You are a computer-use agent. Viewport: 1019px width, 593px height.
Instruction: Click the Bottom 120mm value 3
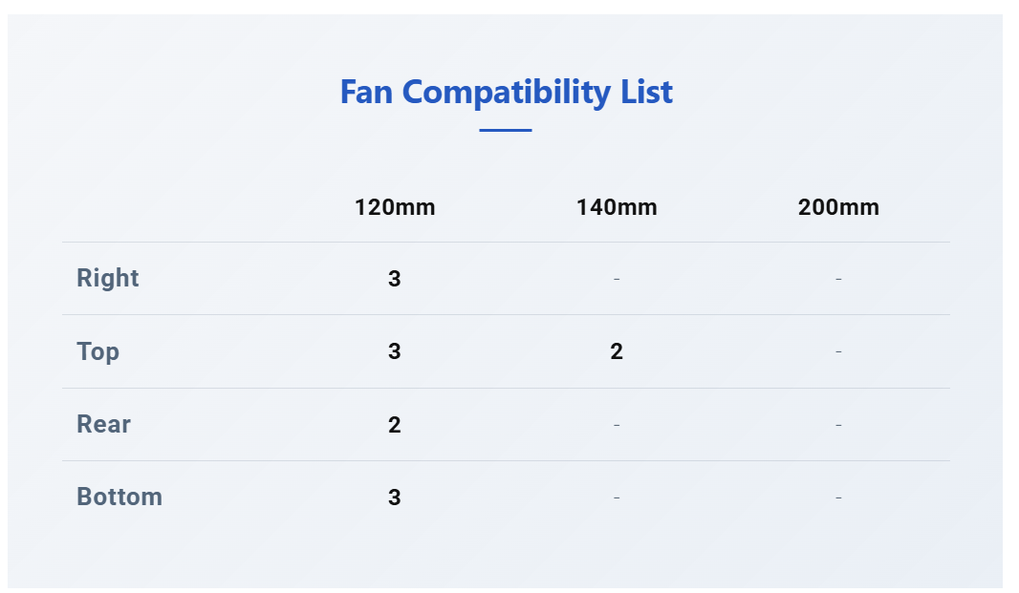(395, 498)
